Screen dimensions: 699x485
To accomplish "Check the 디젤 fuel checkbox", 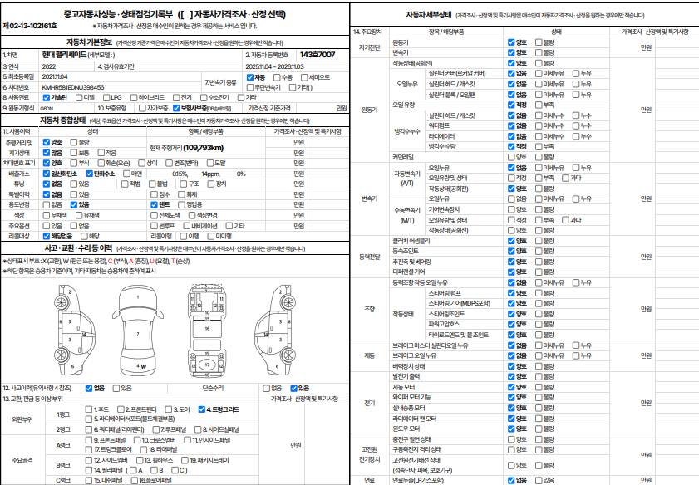I will click(x=79, y=97).
